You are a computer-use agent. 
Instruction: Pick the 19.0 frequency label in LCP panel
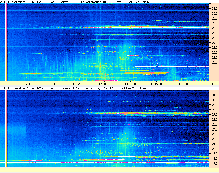click(x=215, y=154)
